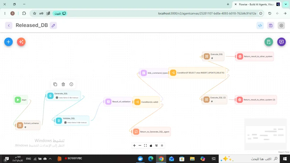
Task: Go back using the chevron beside Released_DB
Action: [x=9, y=26]
